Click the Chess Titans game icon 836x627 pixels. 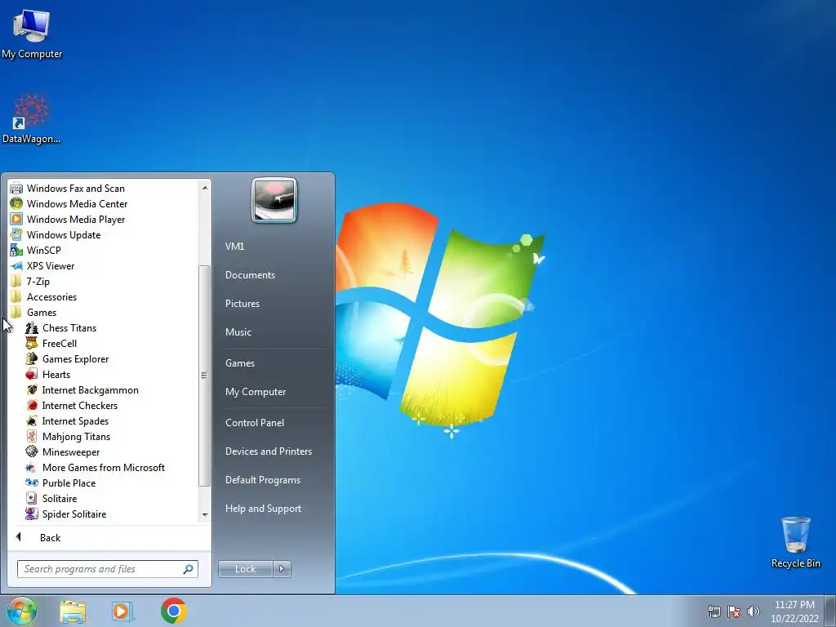32,328
